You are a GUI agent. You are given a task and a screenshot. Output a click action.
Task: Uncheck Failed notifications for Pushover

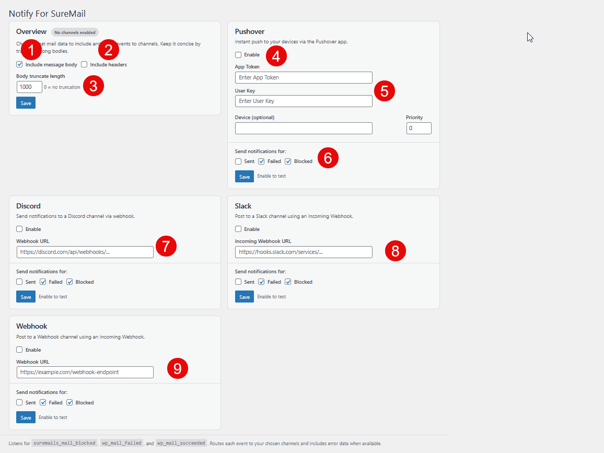coord(262,161)
